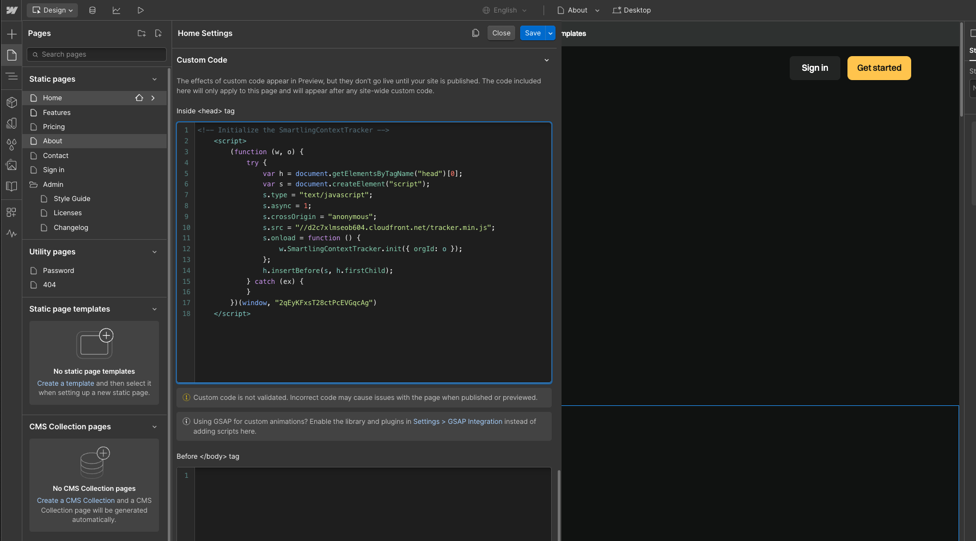Open the Navigator panel icon
Image resolution: width=976 pixels, height=541 pixels.
[x=11, y=76]
